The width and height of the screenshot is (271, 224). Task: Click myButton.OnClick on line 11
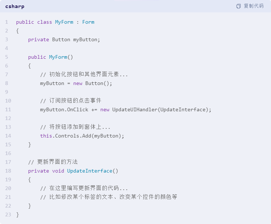tap(64, 109)
